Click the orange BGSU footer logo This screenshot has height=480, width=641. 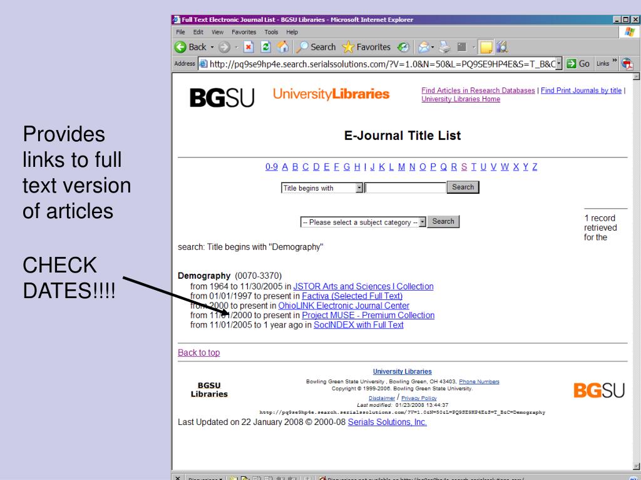(599, 390)
